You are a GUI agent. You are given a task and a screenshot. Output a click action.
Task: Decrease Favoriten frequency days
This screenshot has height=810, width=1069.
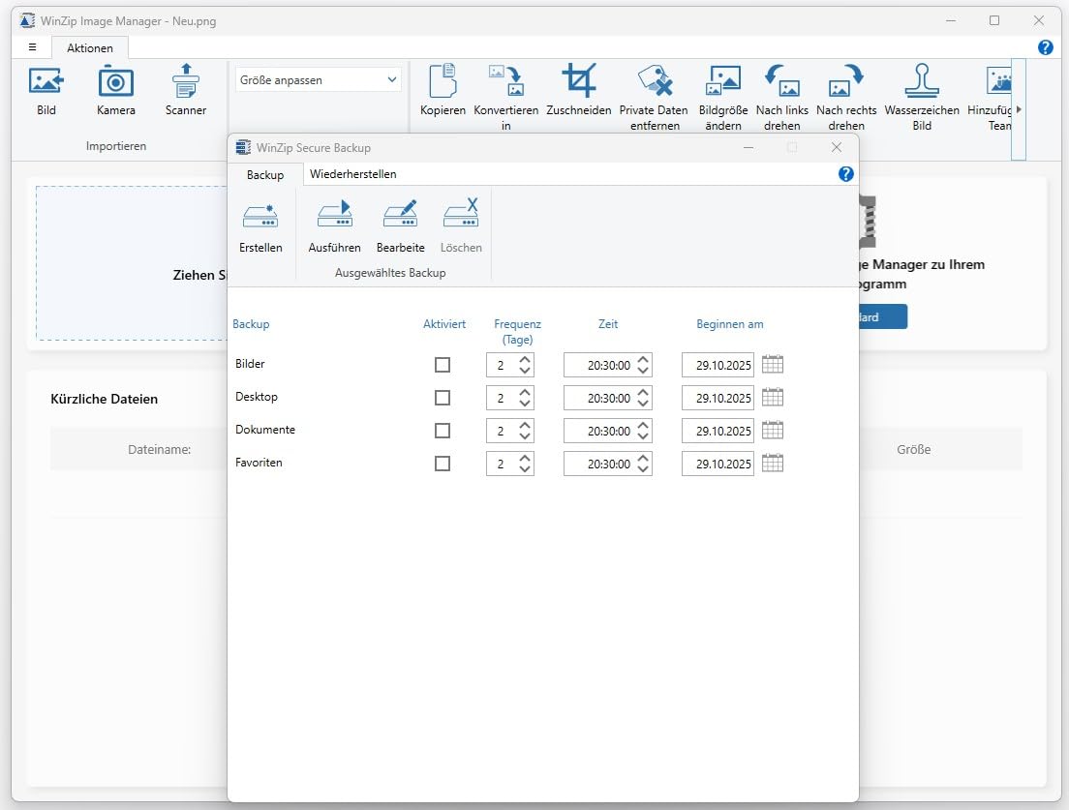(x=524, y=469)
